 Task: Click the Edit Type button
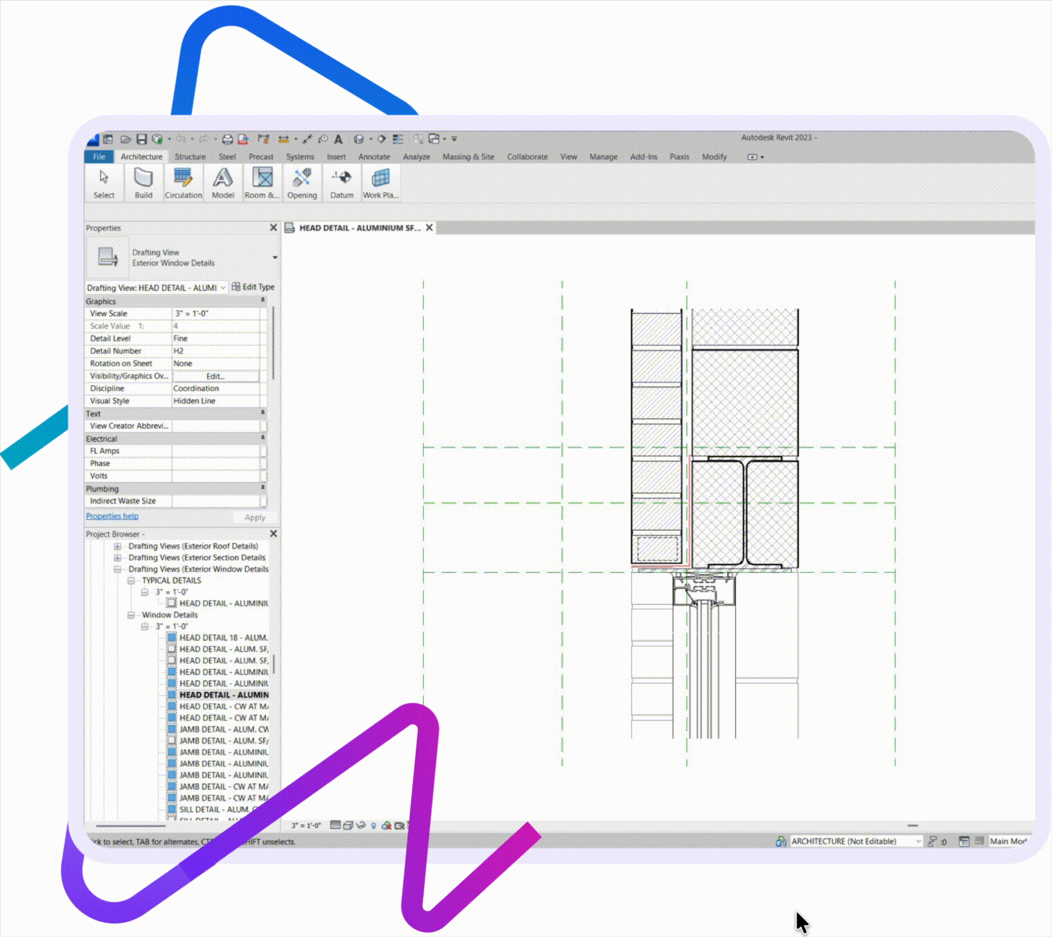(253, 287)
